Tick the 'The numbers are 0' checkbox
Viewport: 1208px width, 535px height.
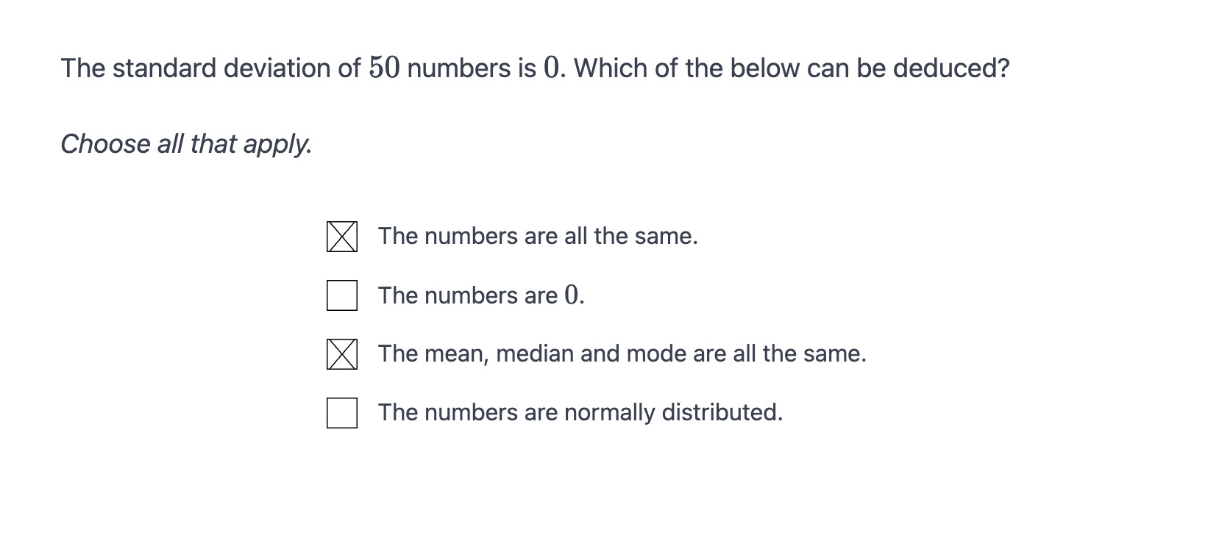point(342,295)
